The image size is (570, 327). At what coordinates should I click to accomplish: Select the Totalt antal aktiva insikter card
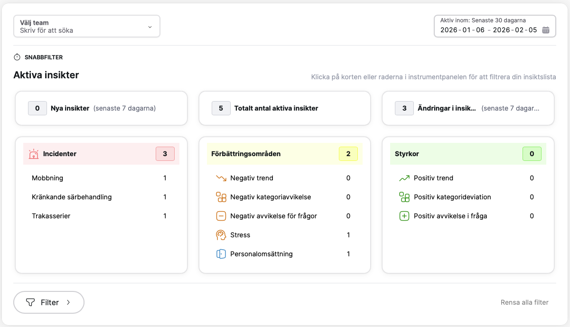[x=284, y=108]
